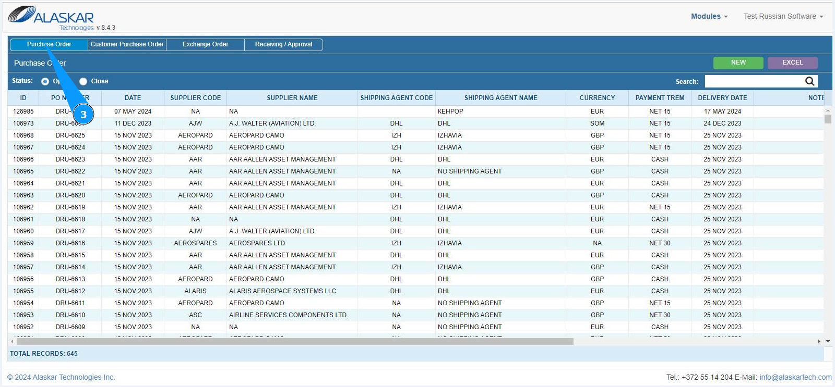Click the Alaskar Technologies logo
Image resolution: width=835 pixels, height=387 pixels.
(51, 18)
